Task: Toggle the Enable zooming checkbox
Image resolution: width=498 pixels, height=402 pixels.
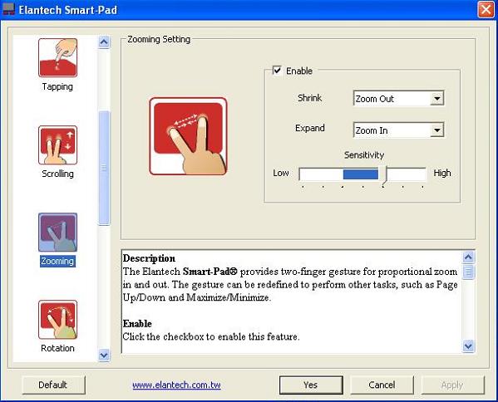Action: click(x=277, y=70)
